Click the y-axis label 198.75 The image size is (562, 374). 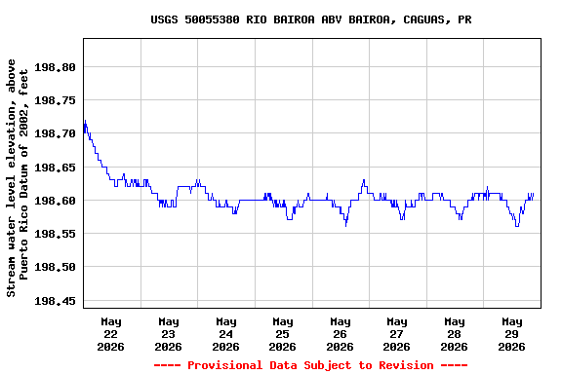click(x=55, y=100)
